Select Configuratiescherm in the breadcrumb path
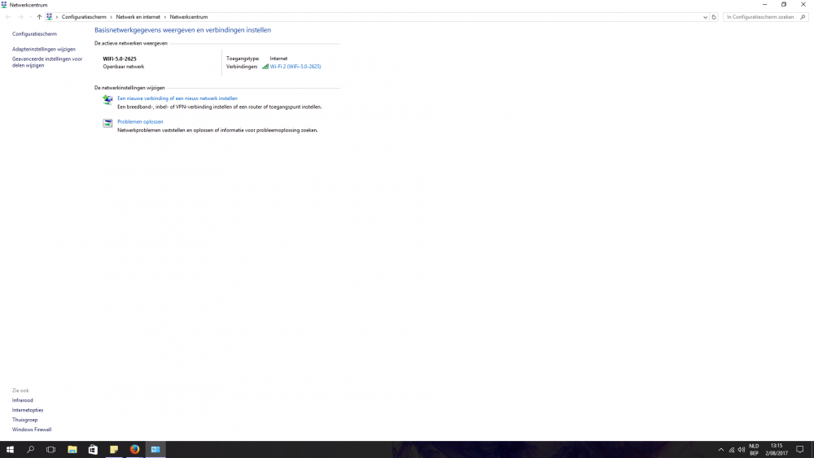 pos(84,17)
